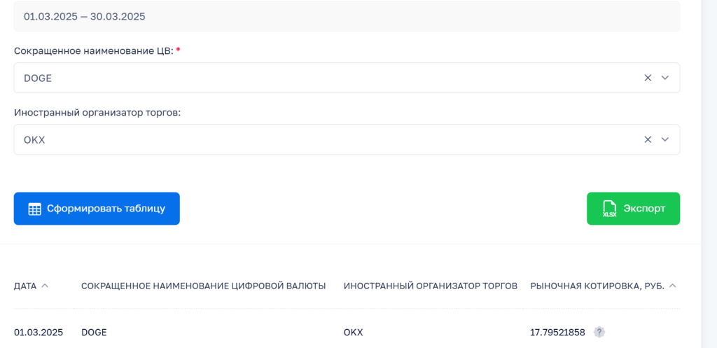The height and width of the screenshot is (348, 717).
Task: Select the 01.03.2025 date cell in table
Action: pyautogui.click(x=39, y=332)
